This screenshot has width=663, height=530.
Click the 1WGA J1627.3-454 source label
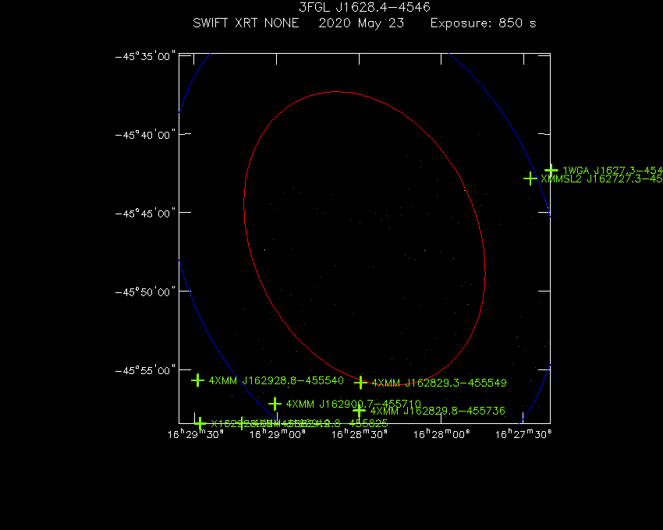(x=612, y=171)
